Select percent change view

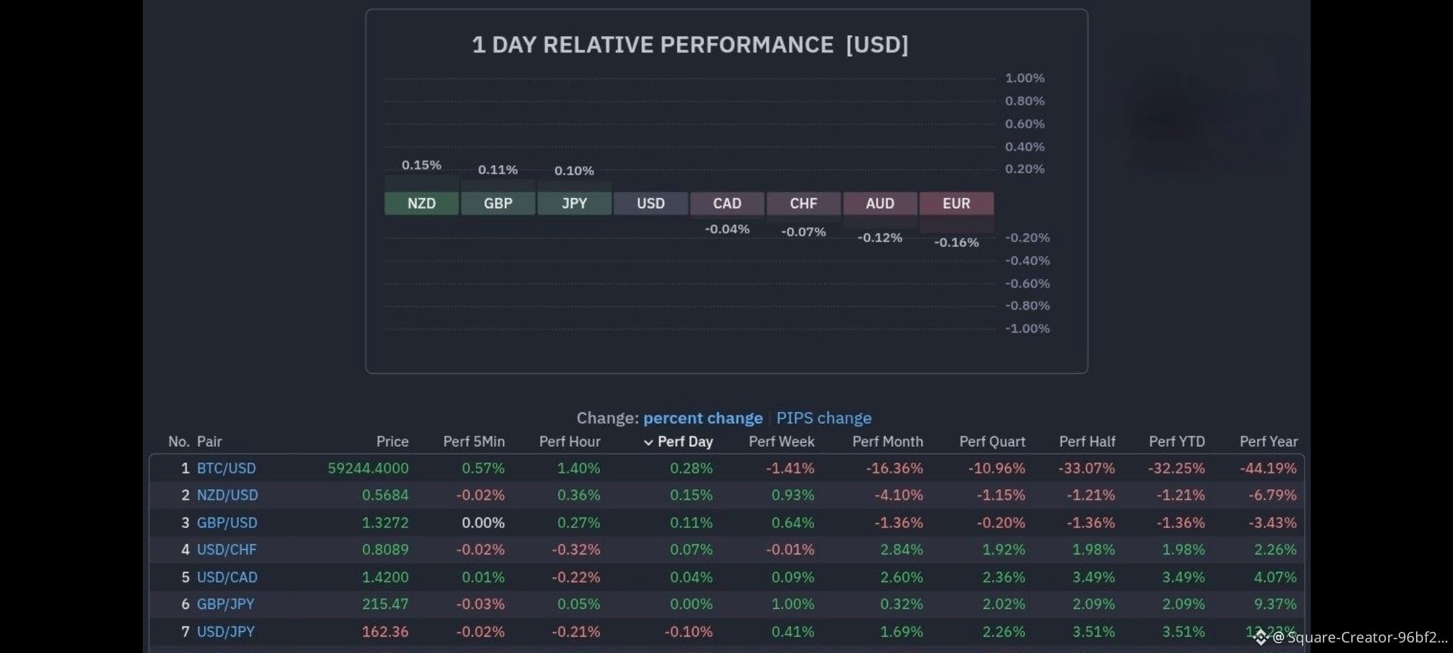[703, 418]
